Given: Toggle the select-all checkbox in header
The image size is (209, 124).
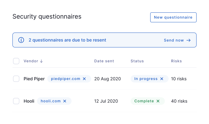Looking at the screenshot, I should 16,61.
